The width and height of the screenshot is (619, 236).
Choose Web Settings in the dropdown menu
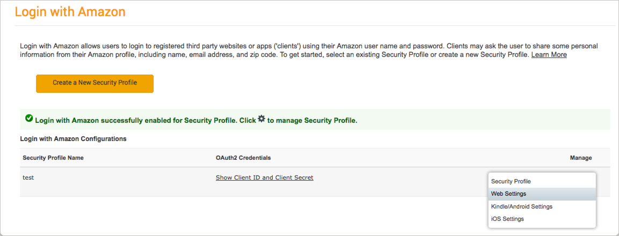pyautogui.click(x=508, y=194)
